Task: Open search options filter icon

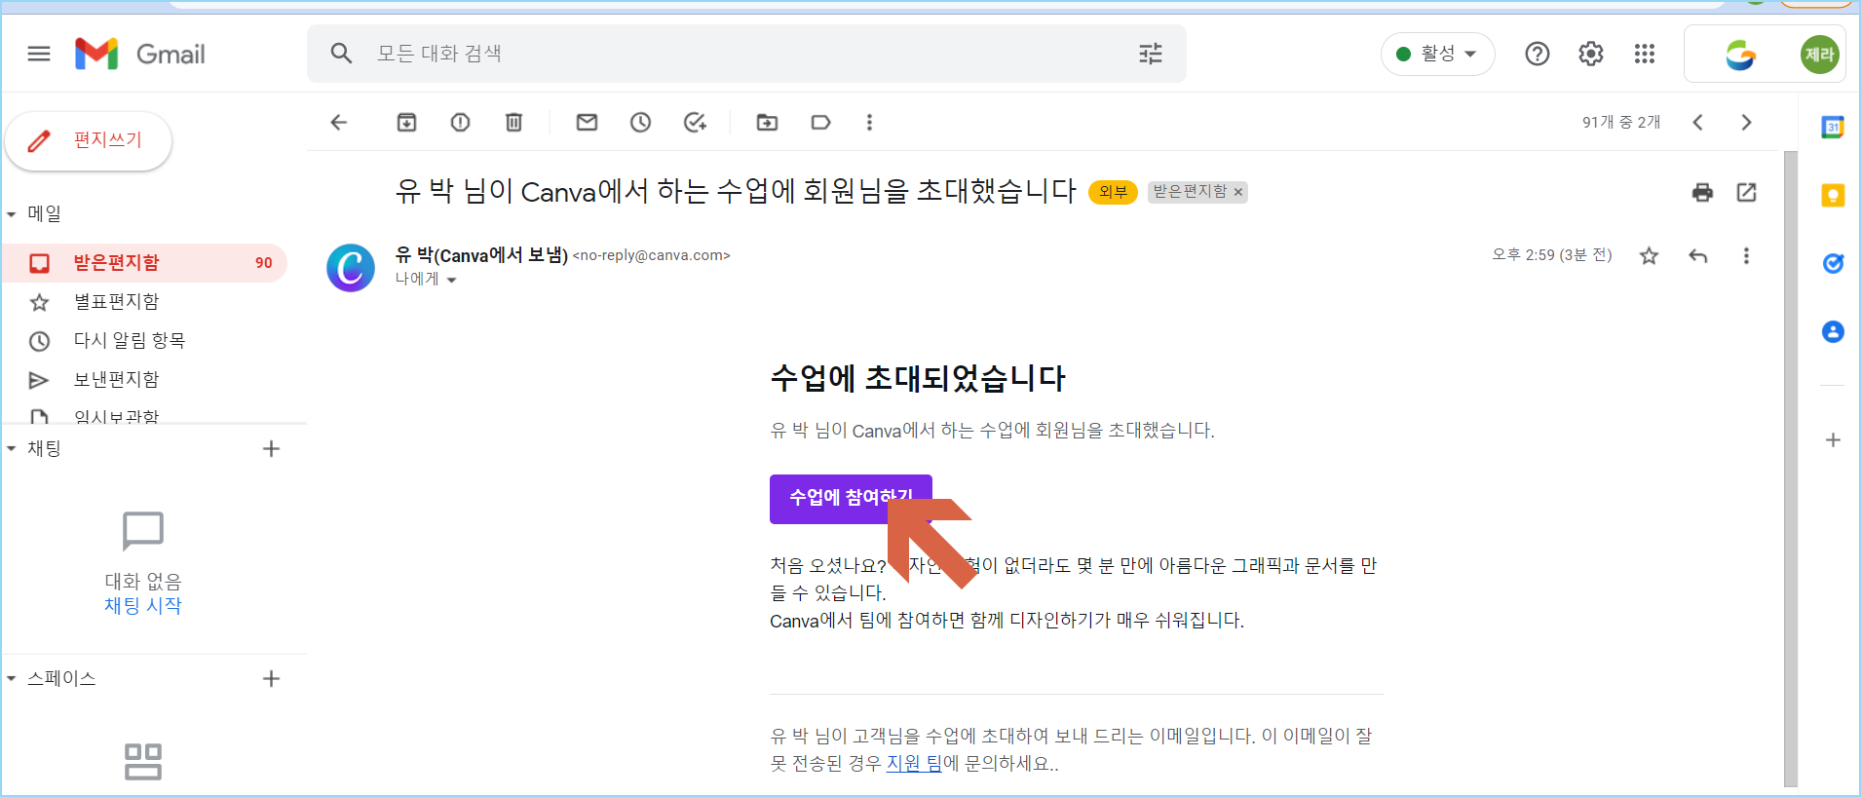Action: coord(1151,54)
